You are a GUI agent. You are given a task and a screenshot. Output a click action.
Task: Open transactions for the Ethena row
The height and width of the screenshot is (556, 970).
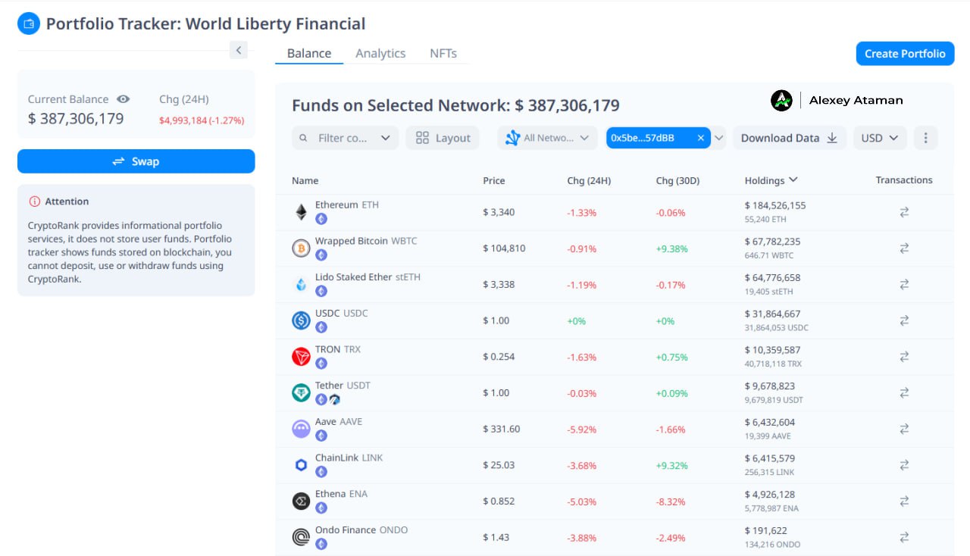pyautogui.click(x=904, y=501)
